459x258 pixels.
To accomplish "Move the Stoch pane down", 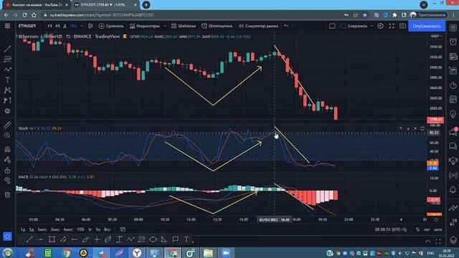I will [x=408, y=128].
